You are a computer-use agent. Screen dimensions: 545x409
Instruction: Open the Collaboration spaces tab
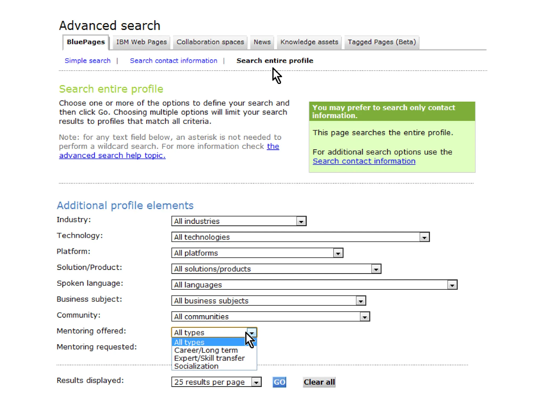[210, 42]
